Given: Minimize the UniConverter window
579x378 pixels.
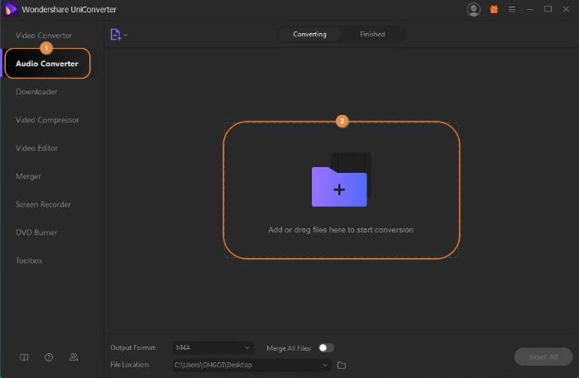Looking at the screenshot, I should pos(530,9).
